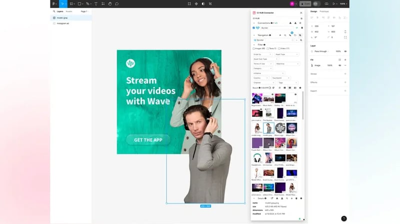Select the model-gray layer
This screenshot has width=400, height=224.
pos(71,18)
